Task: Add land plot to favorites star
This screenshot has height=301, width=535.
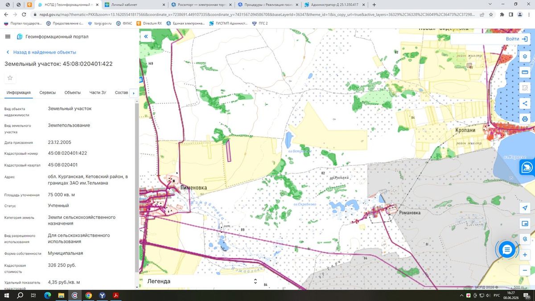Action: pos(10,78)
